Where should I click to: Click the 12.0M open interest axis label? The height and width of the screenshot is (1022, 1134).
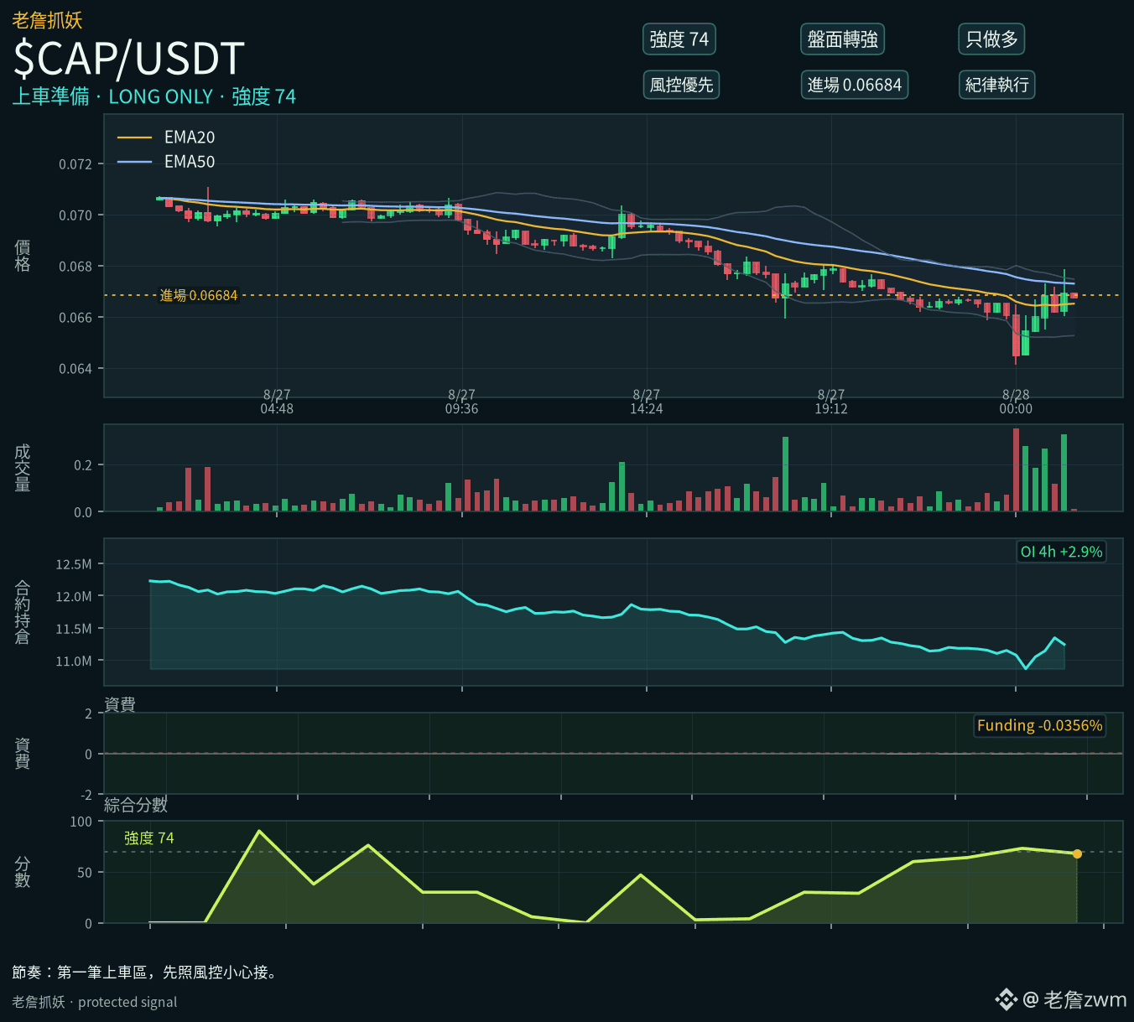[x=74, y=597]
